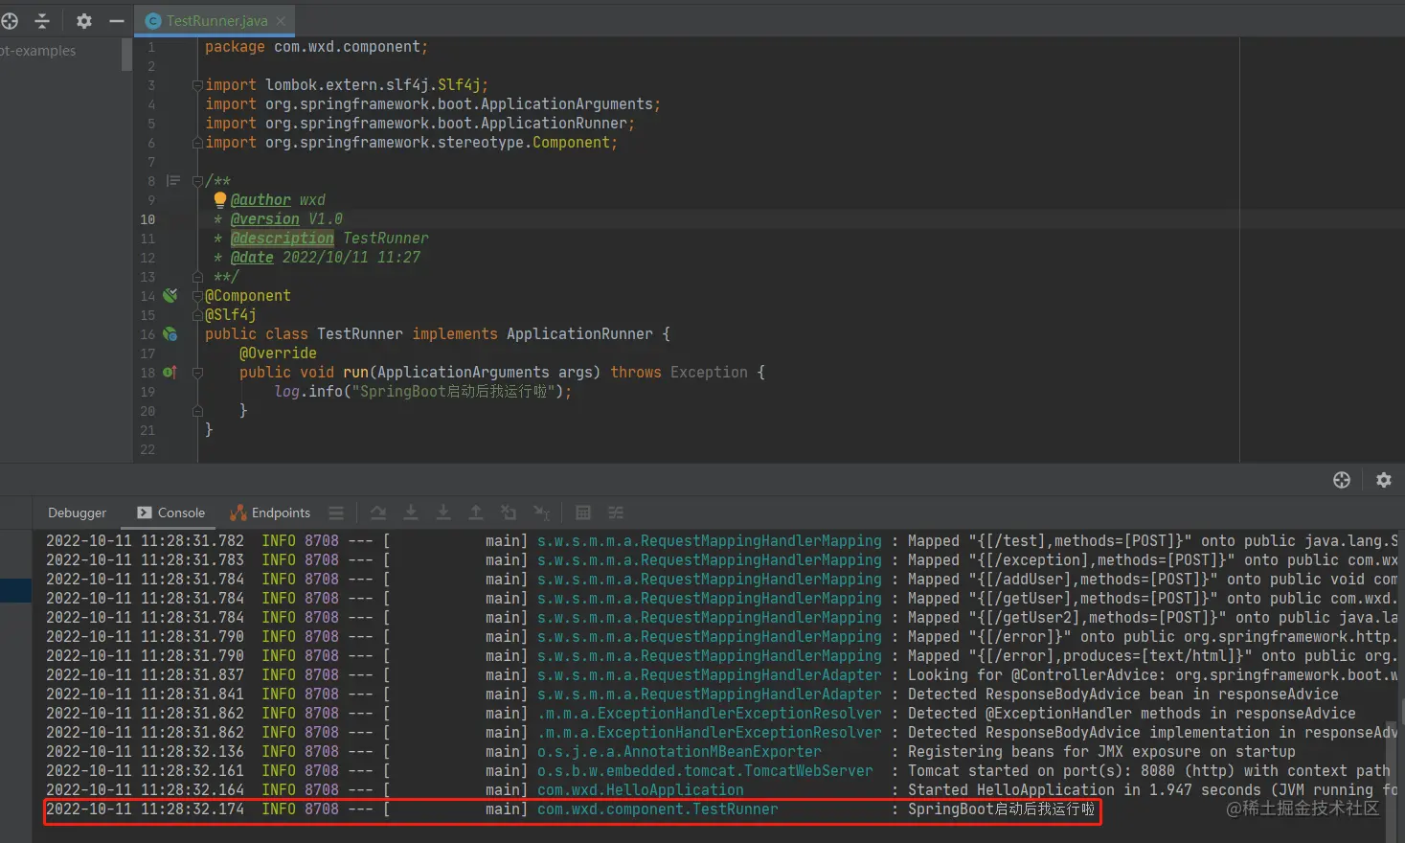Image resolution: width=1405 pixels, height=843 pixels.
Task: Open the TestRunner.java editor tab
Action: coord(215,20)
